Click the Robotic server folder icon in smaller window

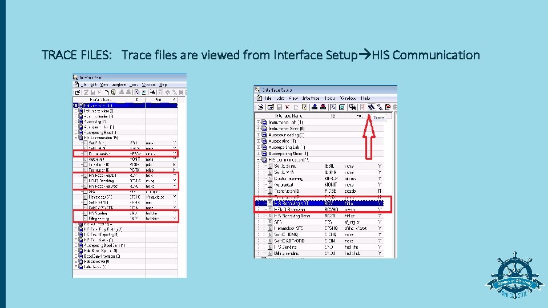click(x=80, y=261)
